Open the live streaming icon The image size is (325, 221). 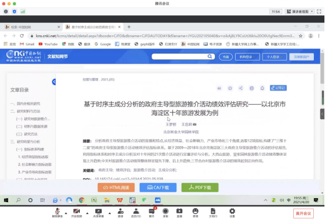tap(179, 213)
